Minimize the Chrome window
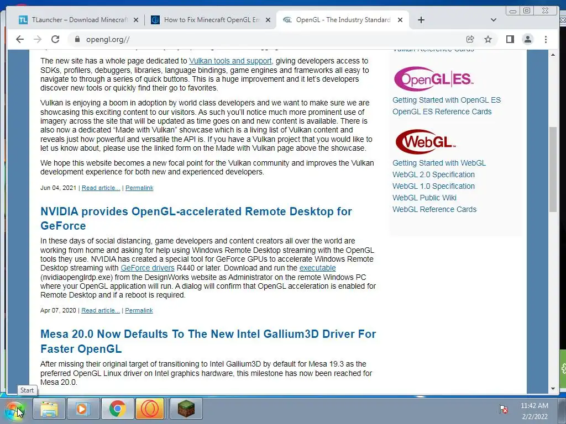 [512, 11]
